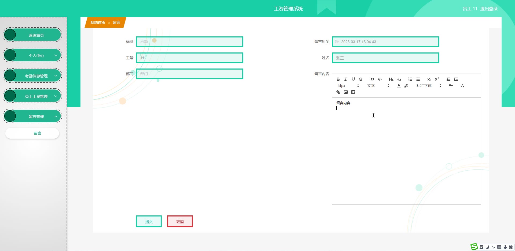515x251 pixels.
Task: Apply Heading 2 style
Action: 399,79
